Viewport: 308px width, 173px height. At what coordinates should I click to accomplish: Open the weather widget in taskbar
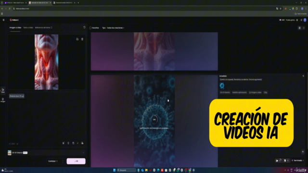coord(7,170)
